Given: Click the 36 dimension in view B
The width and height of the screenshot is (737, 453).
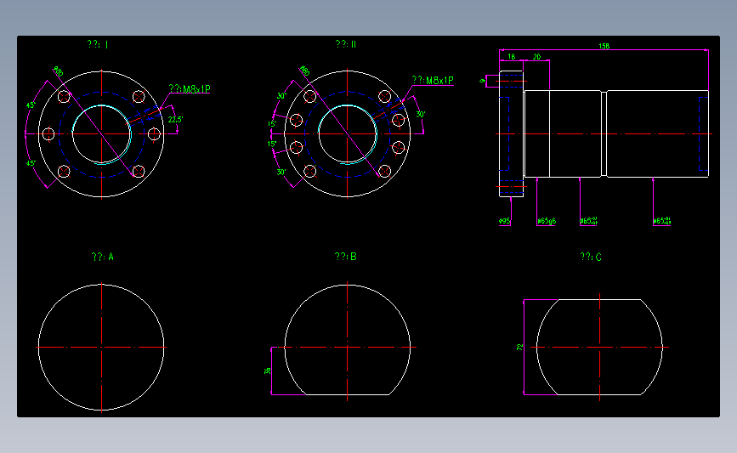Looking at the screenshot, I should tap(268, 371).
